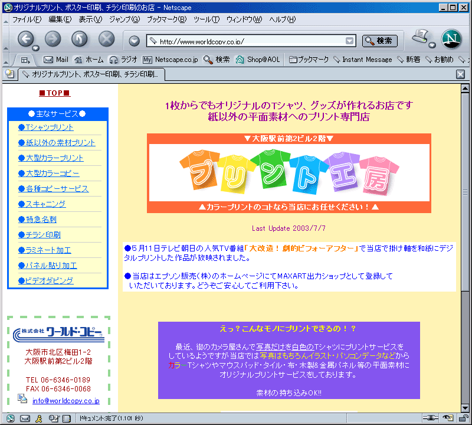Open ビデオダビング link
This screenshot has height=425, width=472.
point(46,281)
